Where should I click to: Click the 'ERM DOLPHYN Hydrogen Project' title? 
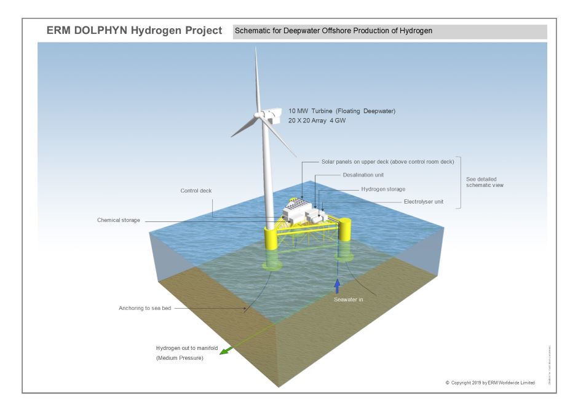(x=134, y=30)
